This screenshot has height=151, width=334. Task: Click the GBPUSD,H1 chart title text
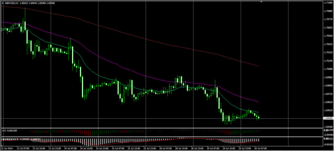pos(11,3)
